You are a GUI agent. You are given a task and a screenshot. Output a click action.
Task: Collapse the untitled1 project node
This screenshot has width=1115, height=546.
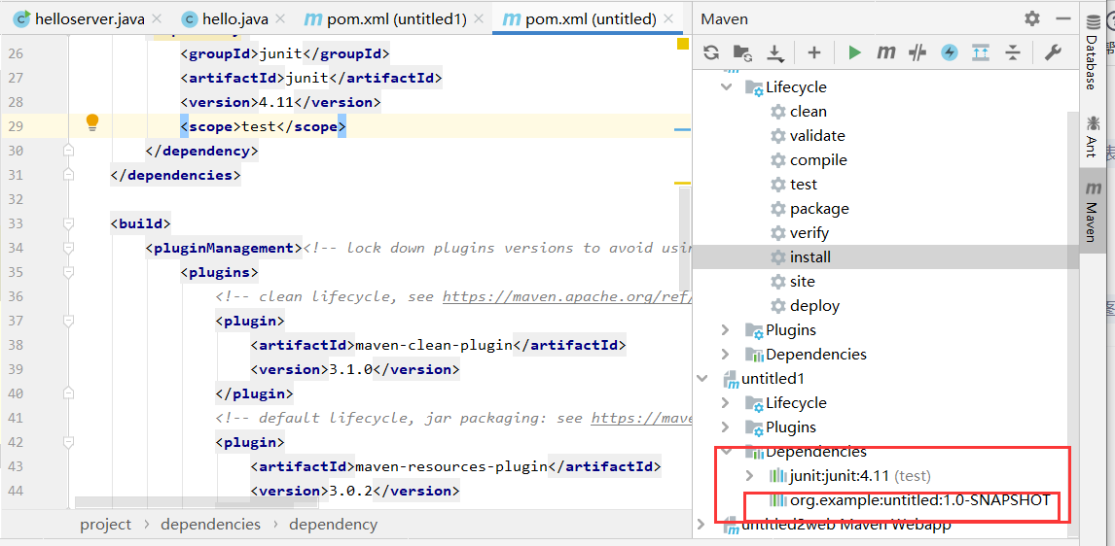(702, 379)
